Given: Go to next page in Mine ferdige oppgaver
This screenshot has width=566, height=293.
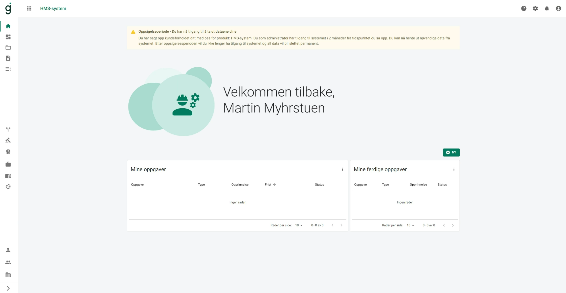Looking at the screenshot, I should (453, 225).
